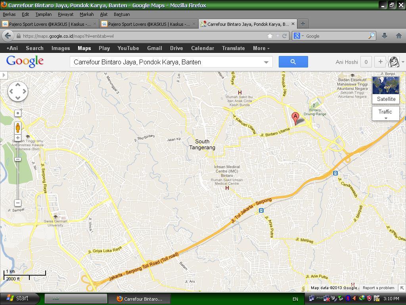
Task: Click the blue Google Maps search button
Action: (x=293, y=62)
